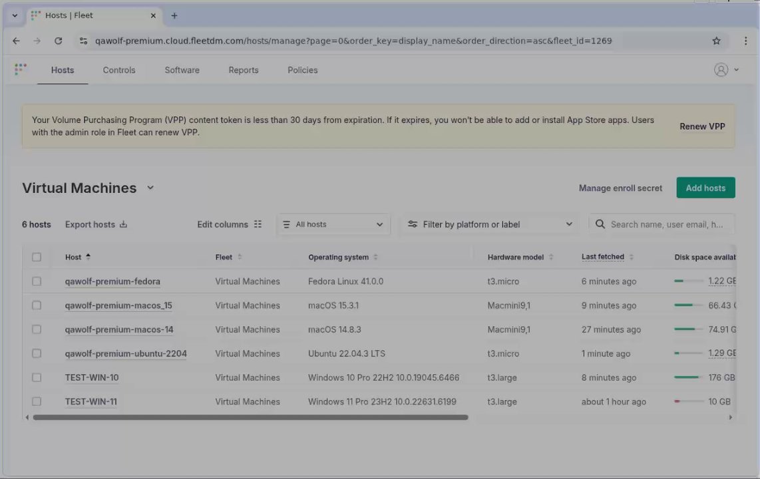Click the Add hosts button
The height and width of the screenshot is (479, 760).
click(x=705, y=188)
